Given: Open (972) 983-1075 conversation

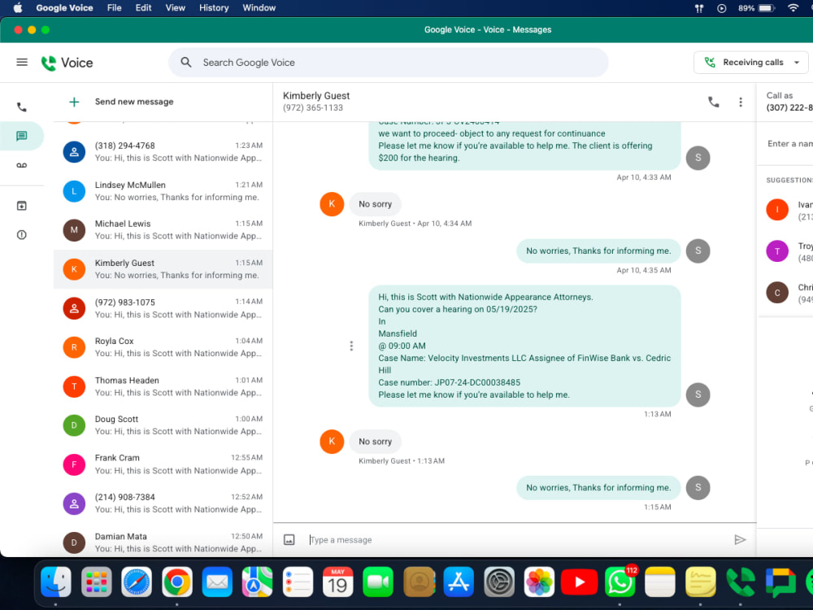Looking at the screenshot, I should (x=163, y=308).
